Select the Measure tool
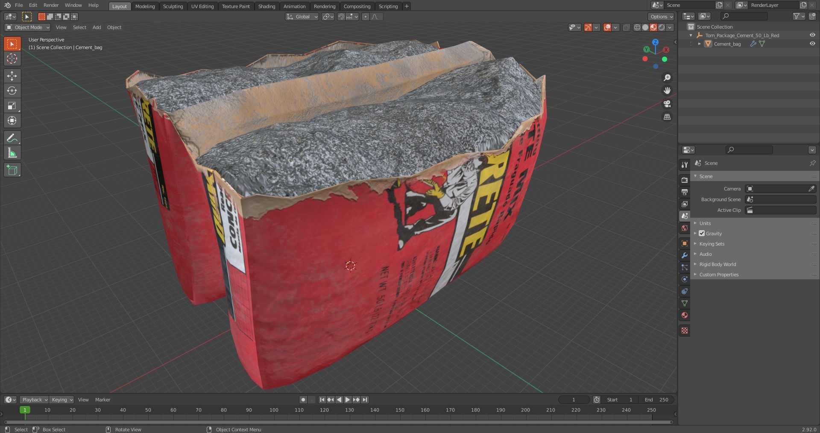The width and height of the screenshot is (820, 433). point(12,153)
